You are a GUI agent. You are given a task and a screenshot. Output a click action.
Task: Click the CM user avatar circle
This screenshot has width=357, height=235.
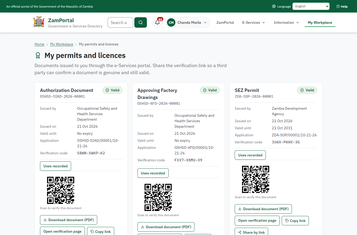pos(171,22)
